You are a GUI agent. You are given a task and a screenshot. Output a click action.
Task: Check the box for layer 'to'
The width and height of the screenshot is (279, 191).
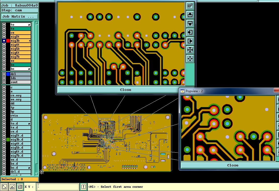point(4,25)
